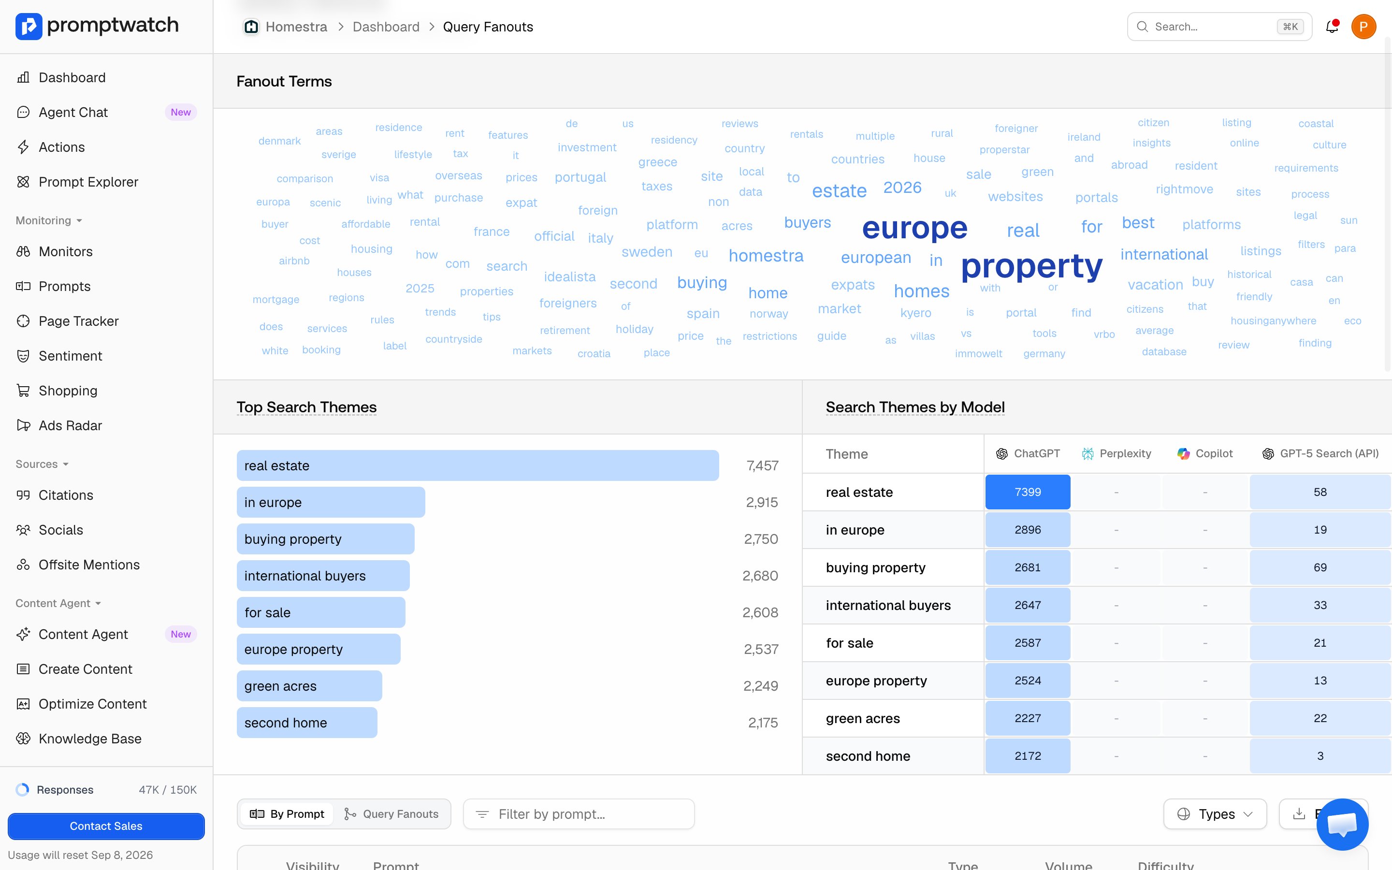
Task: Click the in europe theme bar
Action: point(331,502)
